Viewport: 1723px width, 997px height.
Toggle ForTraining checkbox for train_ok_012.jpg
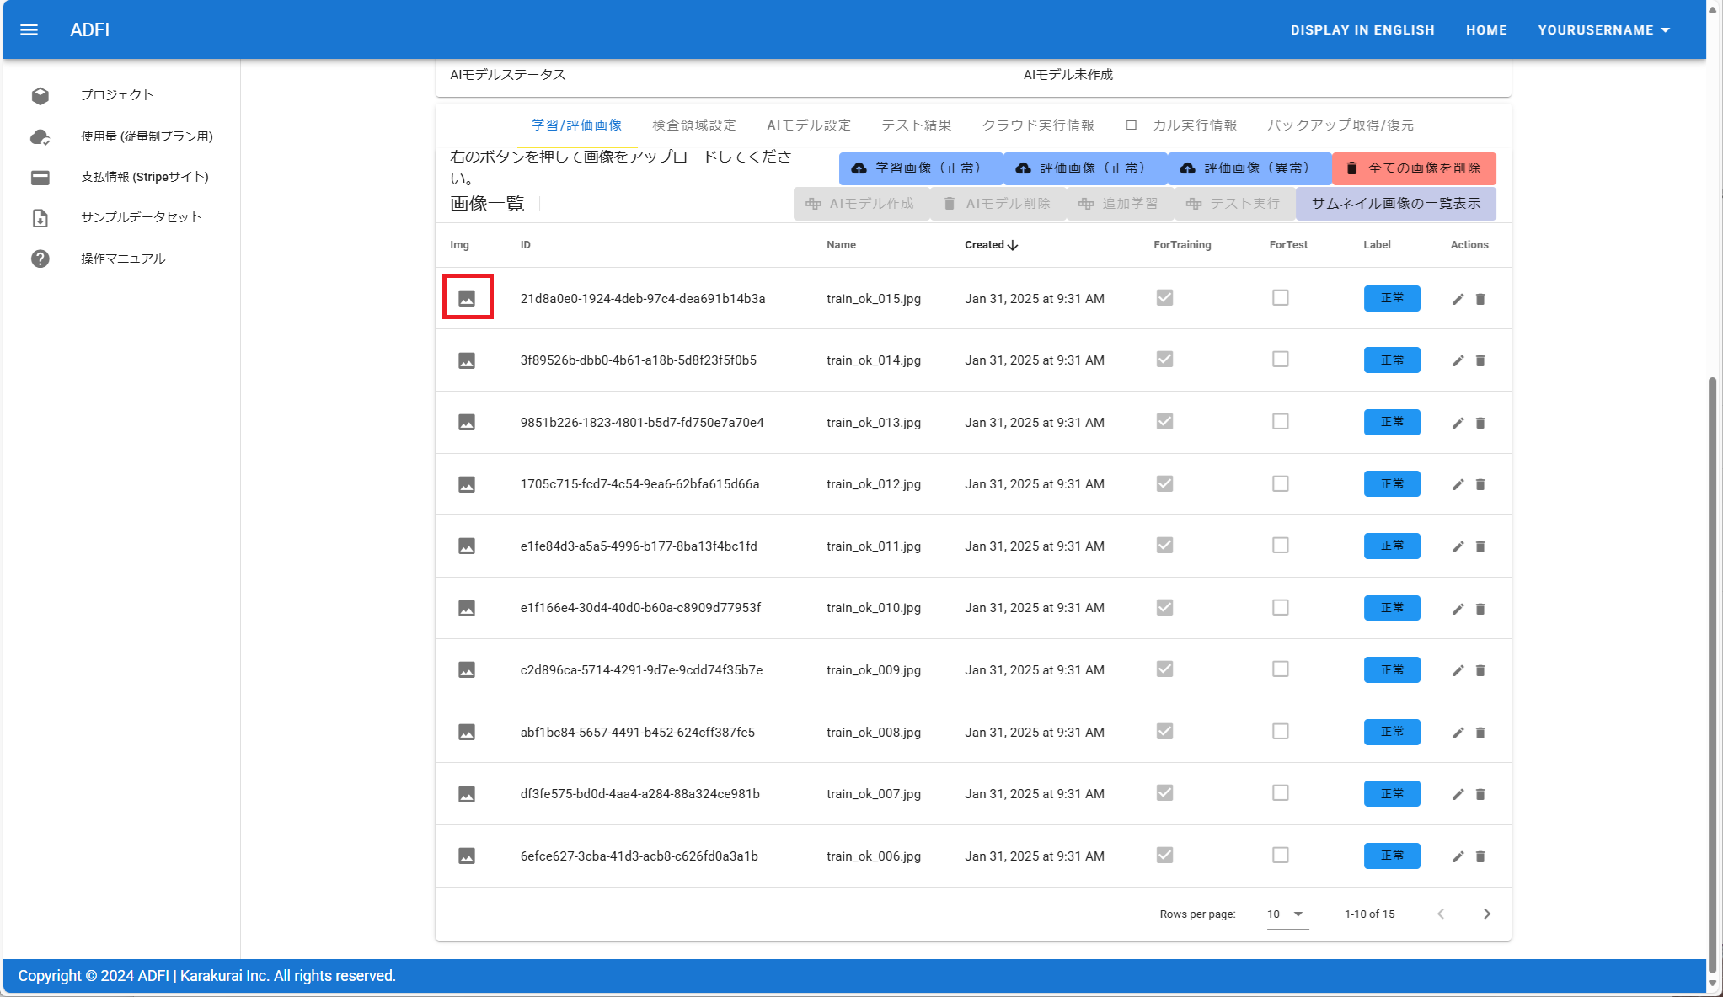[1164, 484]
